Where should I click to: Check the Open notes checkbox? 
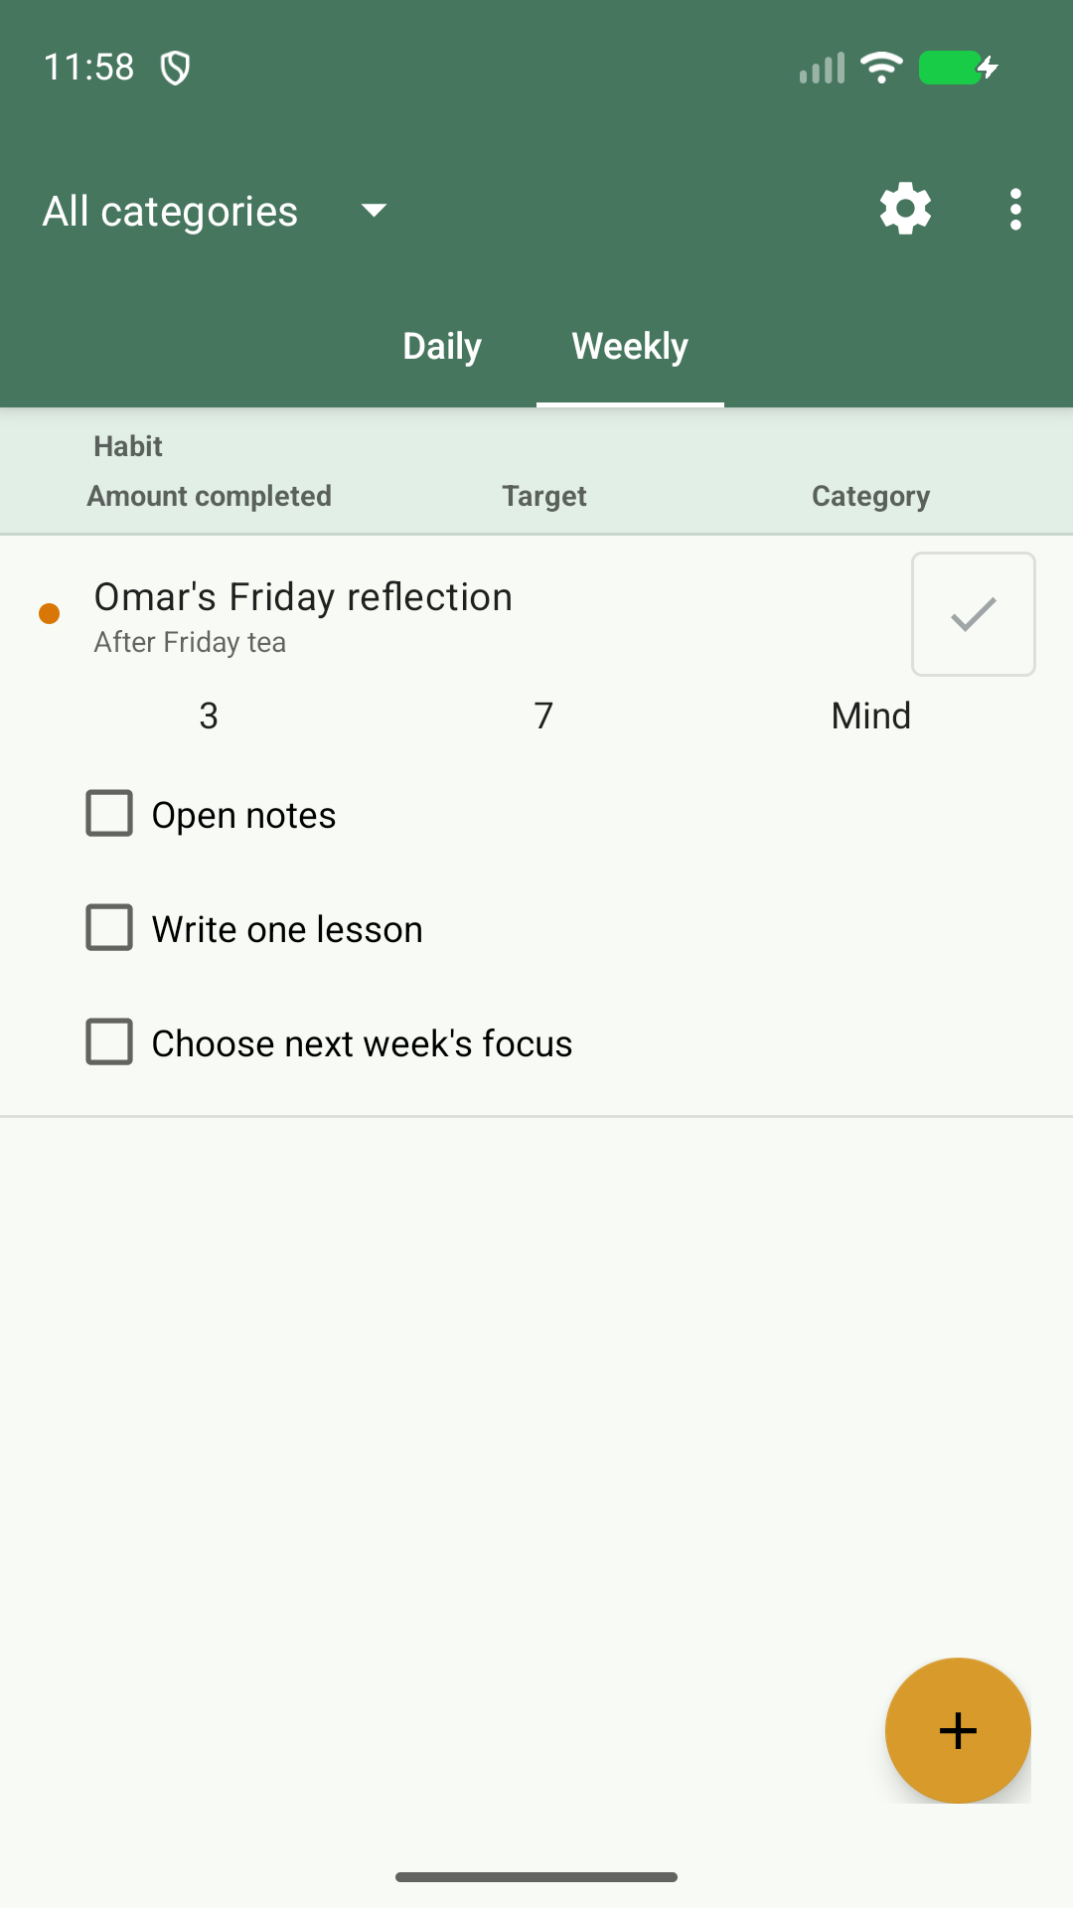[x=109, y=813]
